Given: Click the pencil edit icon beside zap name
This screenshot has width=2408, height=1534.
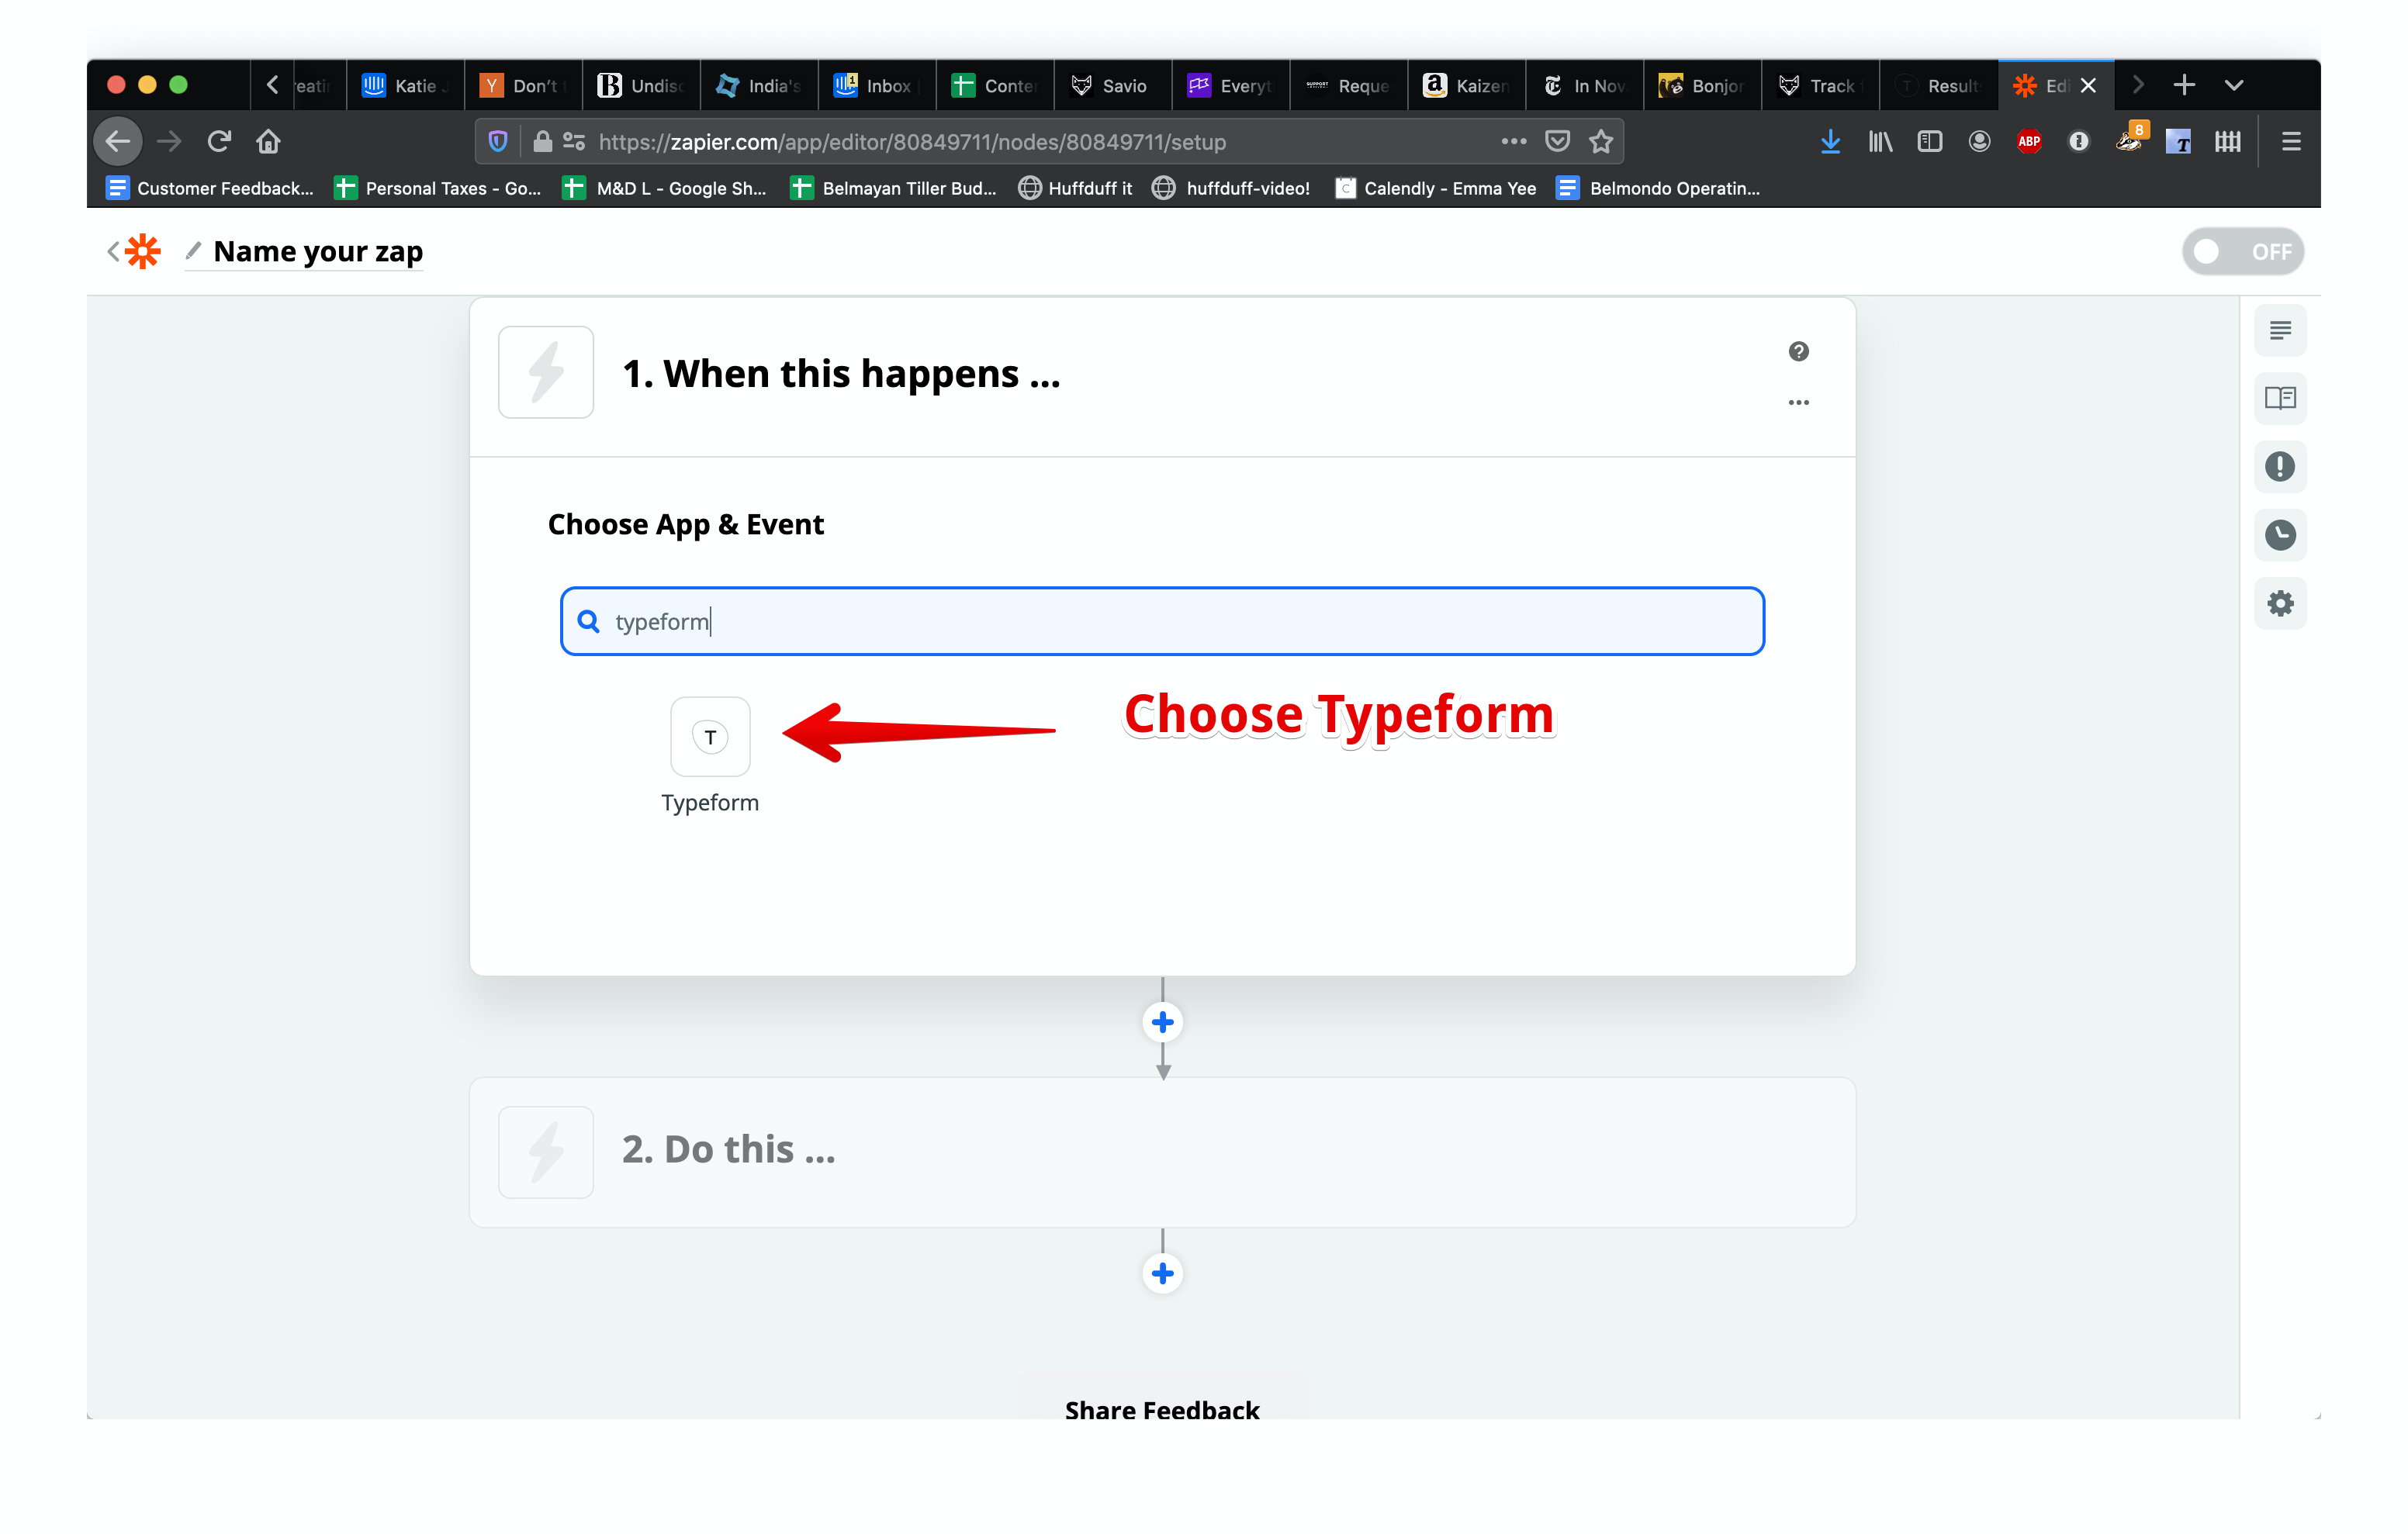Looking at the screenshot, I should 193,250.
